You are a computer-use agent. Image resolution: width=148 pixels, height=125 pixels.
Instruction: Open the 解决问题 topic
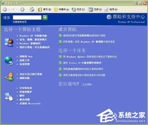25,100
